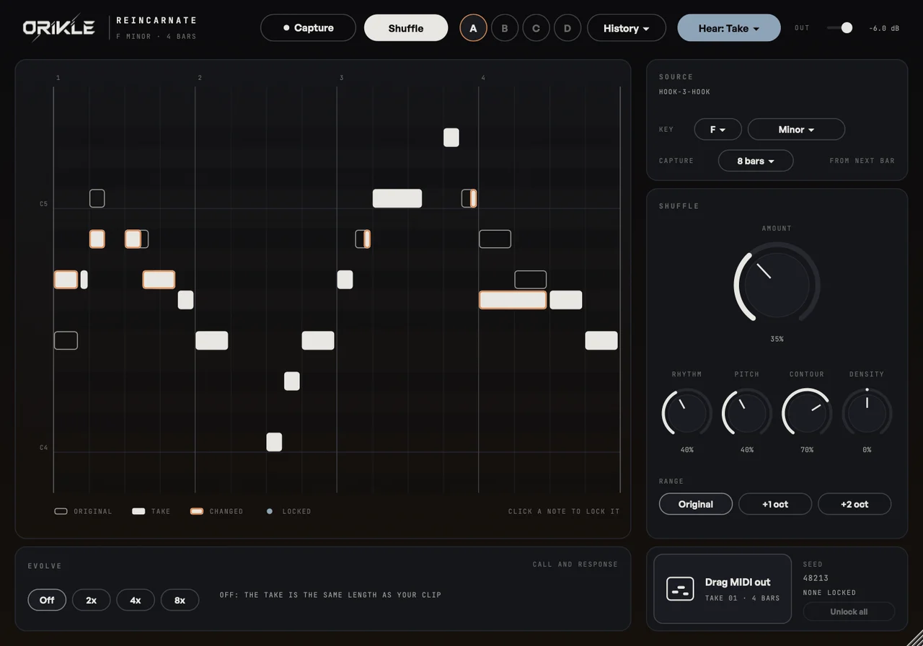Screen dimensions: 923x646
Task: Click the Drag MIDI out box
Action: tap(723, 588)
